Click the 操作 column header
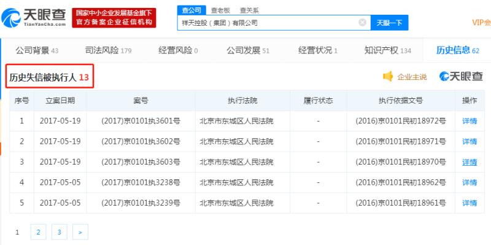 (470, 101)
